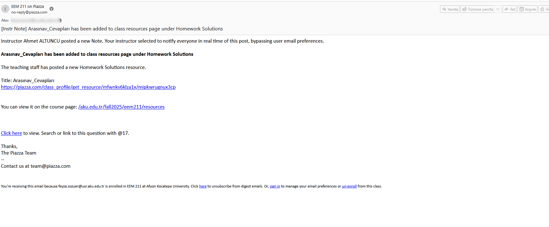This screenshot has width=549, height=227.
Task: Click 'here' to unsubscribe from digest emails
Action: tap(203, 186)
